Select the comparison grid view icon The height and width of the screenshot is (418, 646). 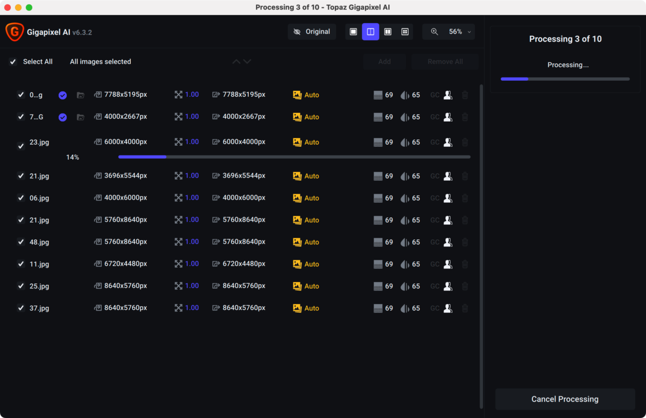pyautogui.click(x=405, y=32)
